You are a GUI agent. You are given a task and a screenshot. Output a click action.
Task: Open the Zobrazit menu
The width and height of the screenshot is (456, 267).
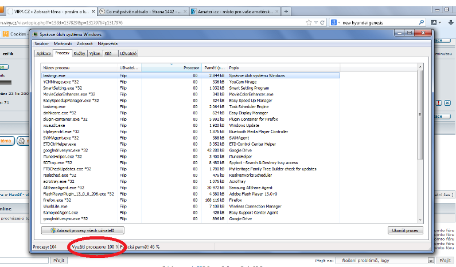tap(84, 43)
